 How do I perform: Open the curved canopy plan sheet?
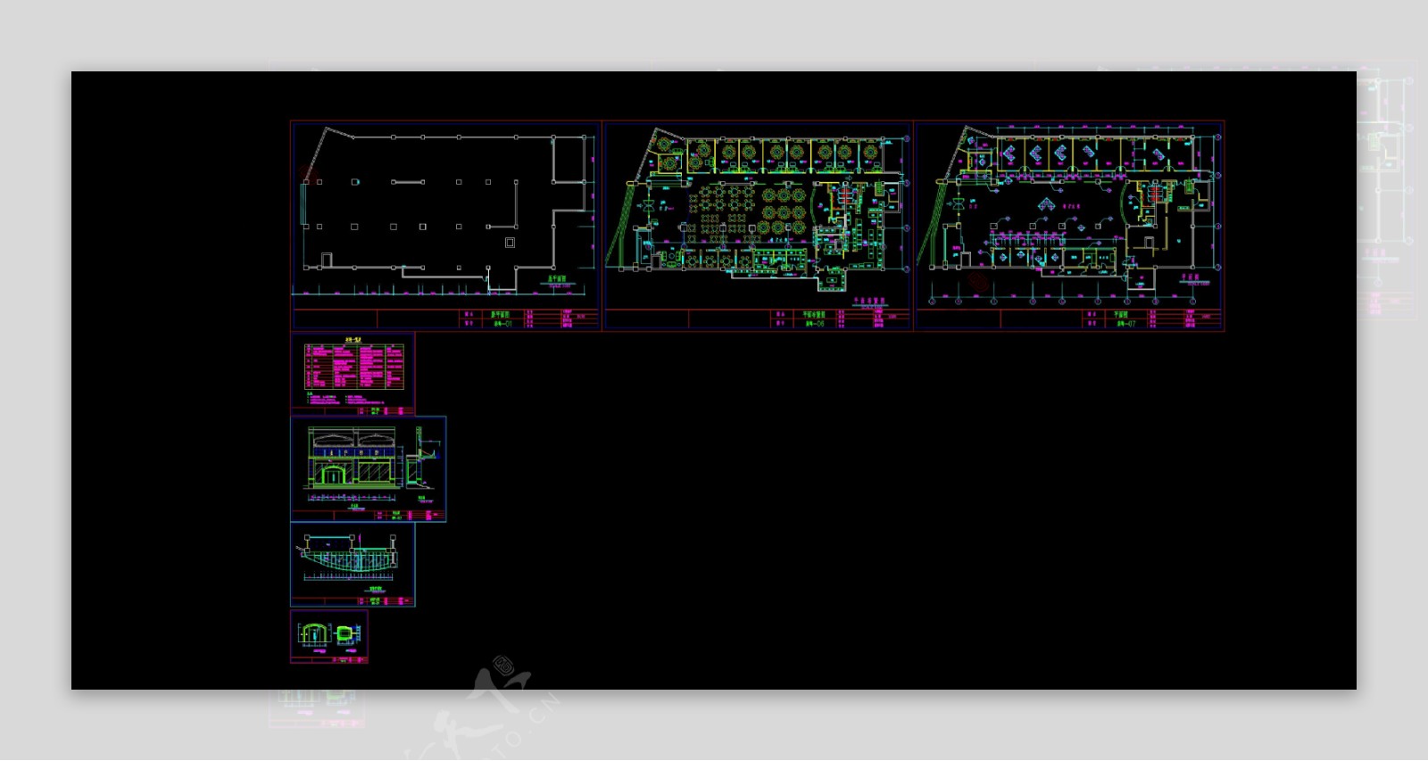coord(353,566)
